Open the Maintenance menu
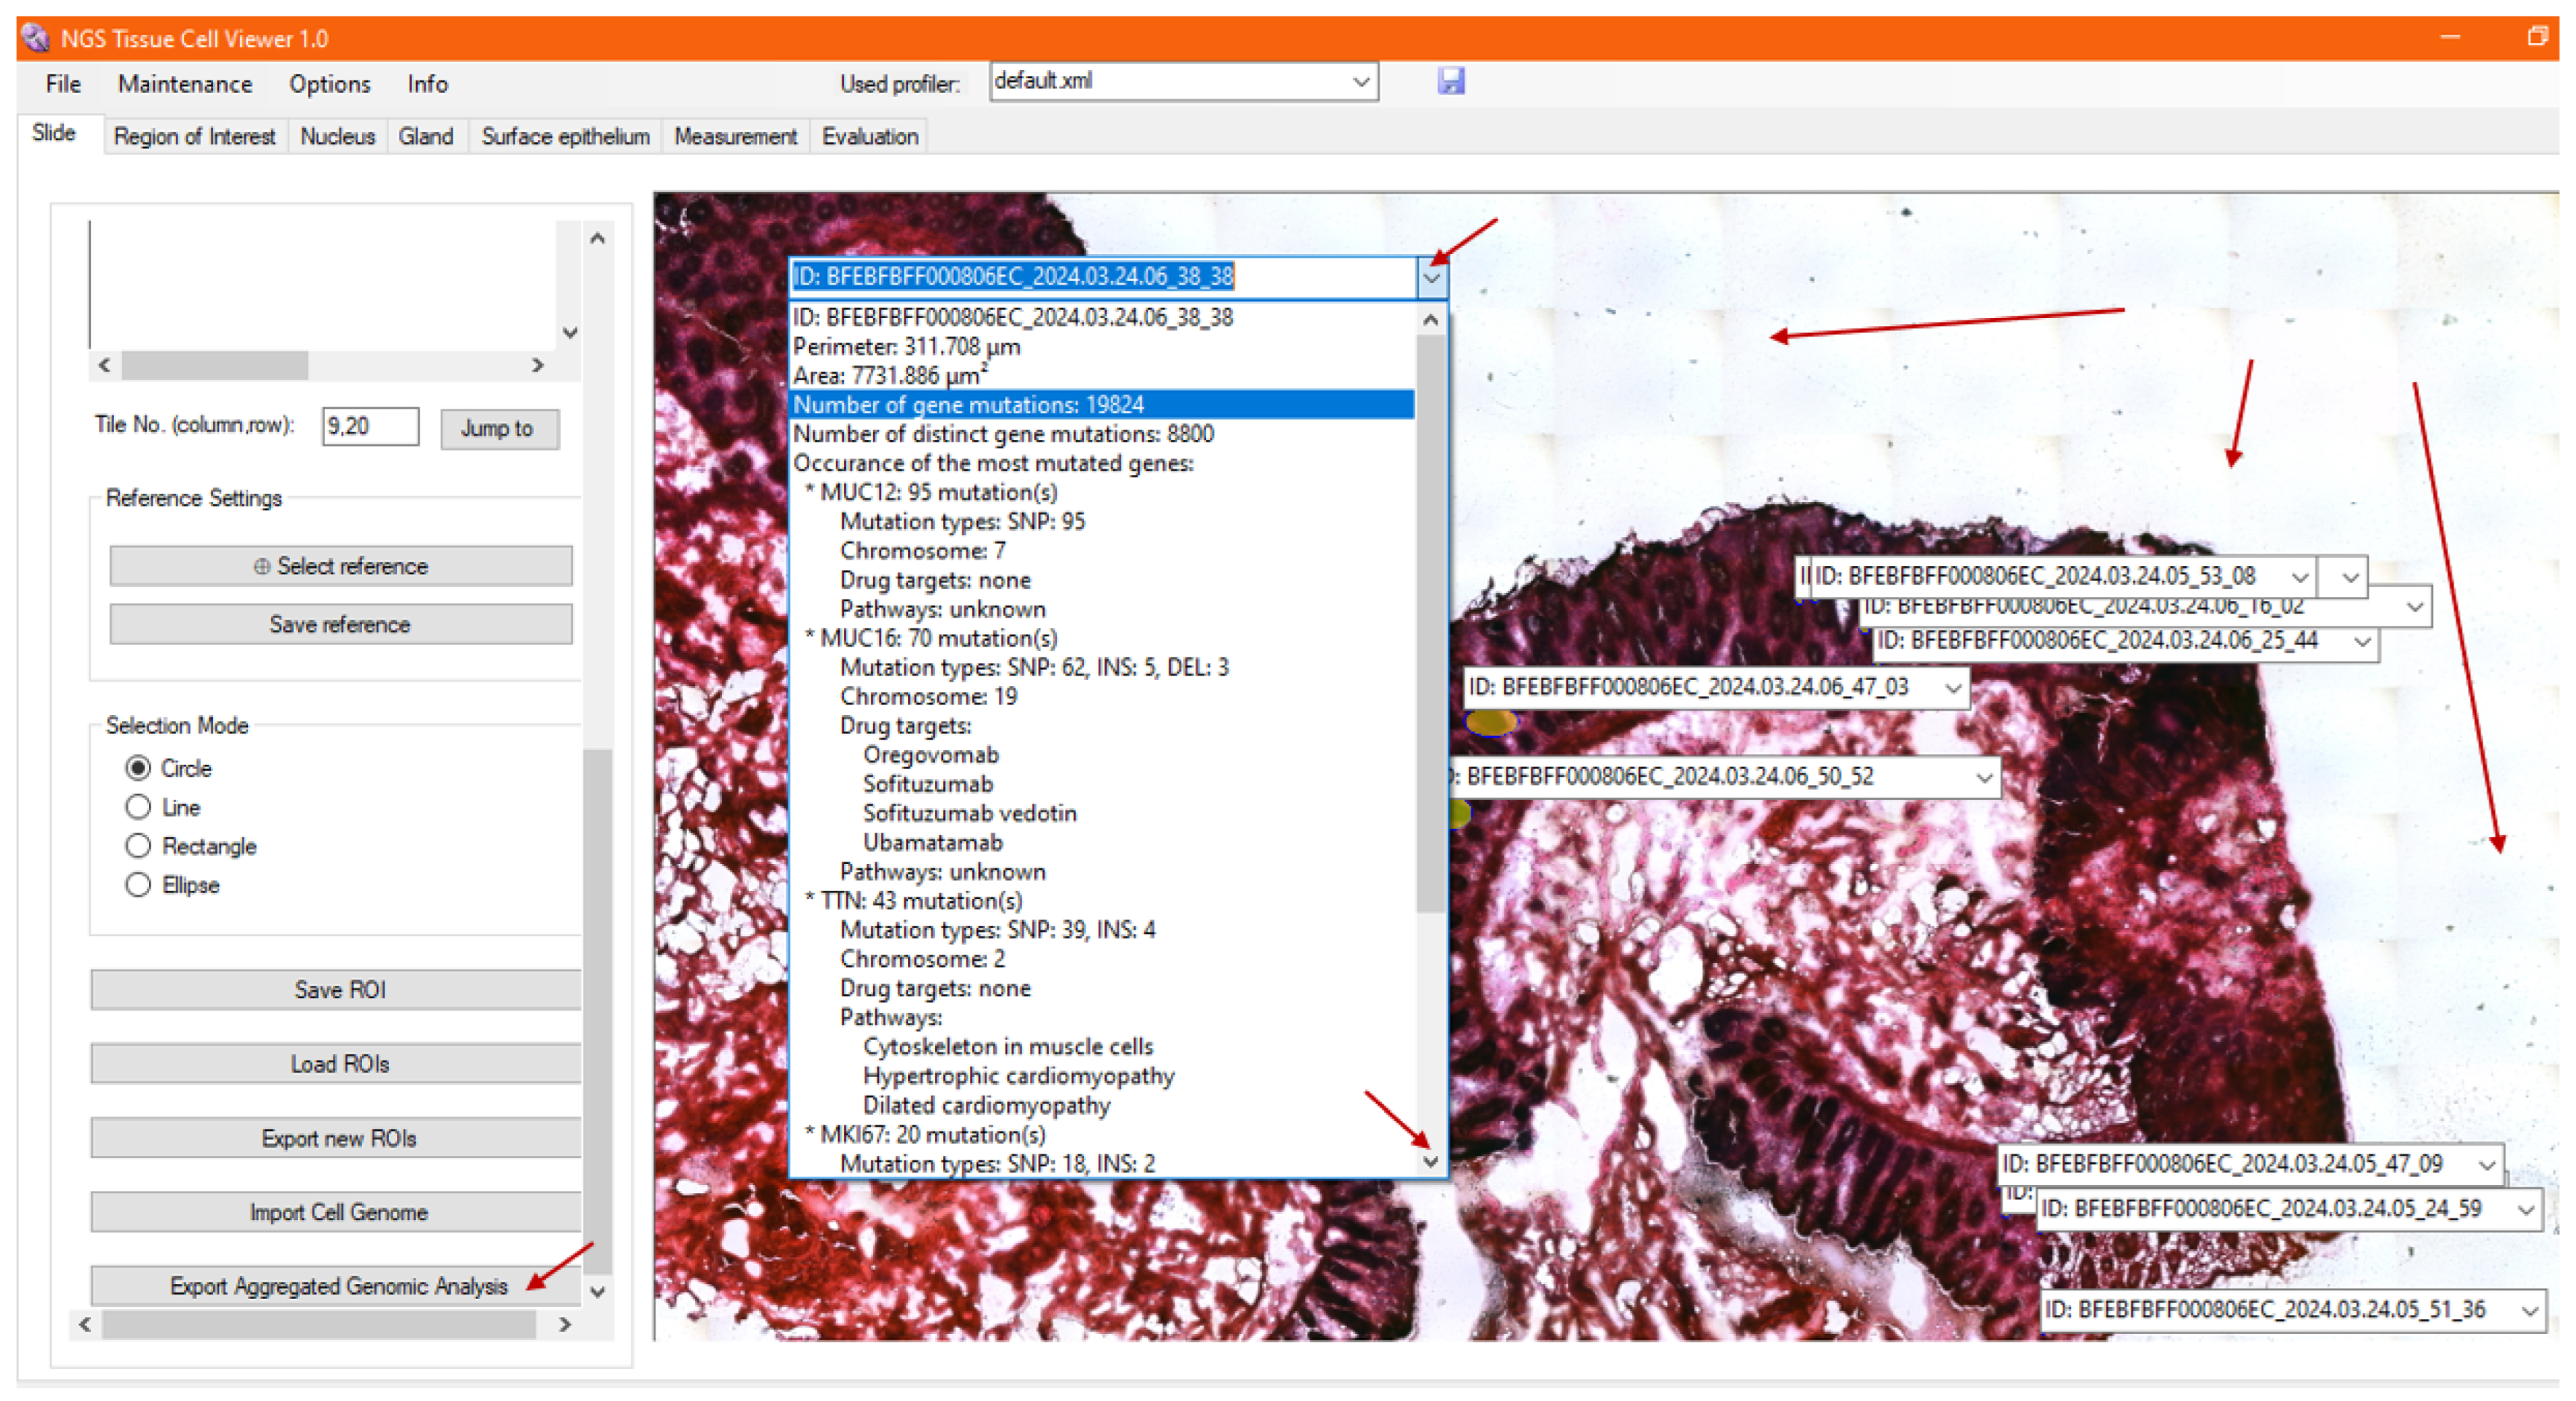This screenshot has width=2576, height=1401. click(185, 84)
